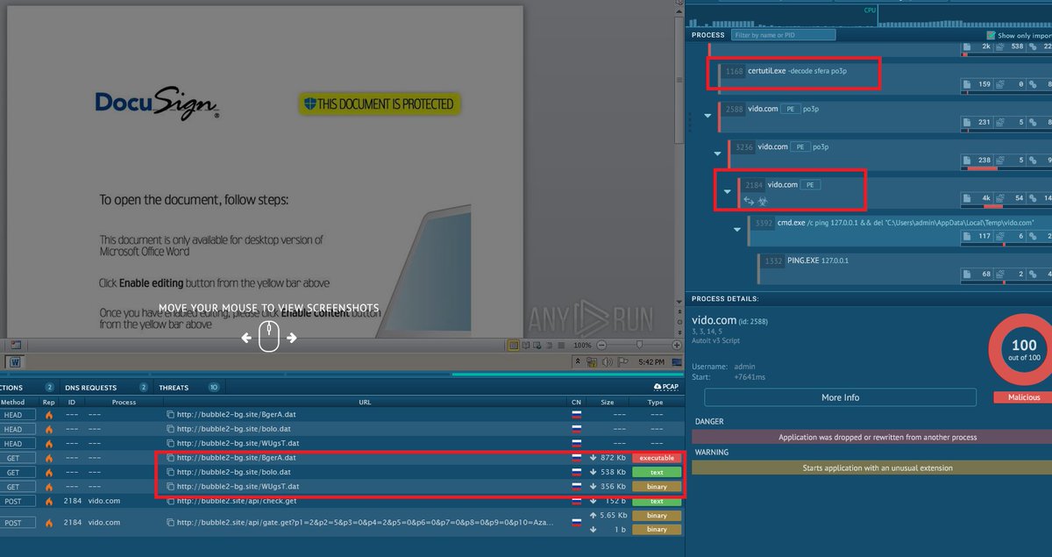1052x557 pixels.
Task: Click files icon on PING.EXE stats row
Action: click(966, 275)
